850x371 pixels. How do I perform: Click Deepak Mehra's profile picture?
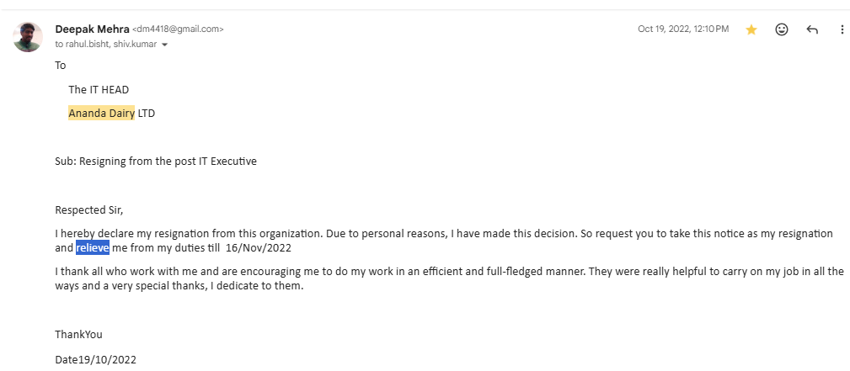[x=27, y=36]
